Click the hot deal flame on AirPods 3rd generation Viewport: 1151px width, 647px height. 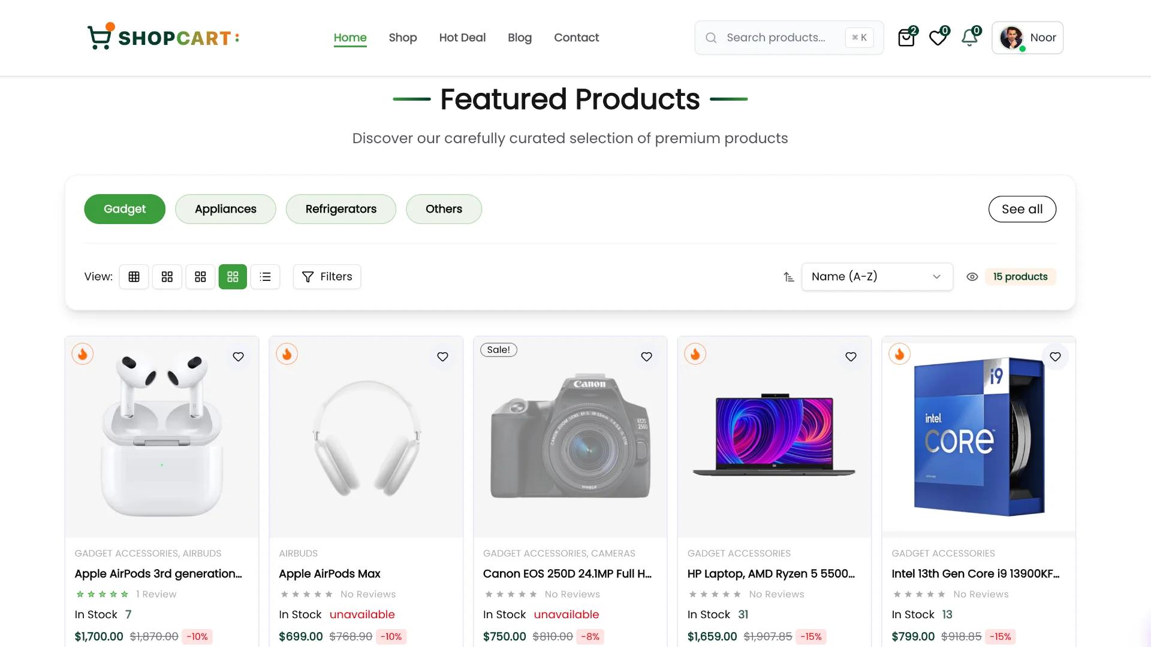pyautogui.click(x=83, y=354)
